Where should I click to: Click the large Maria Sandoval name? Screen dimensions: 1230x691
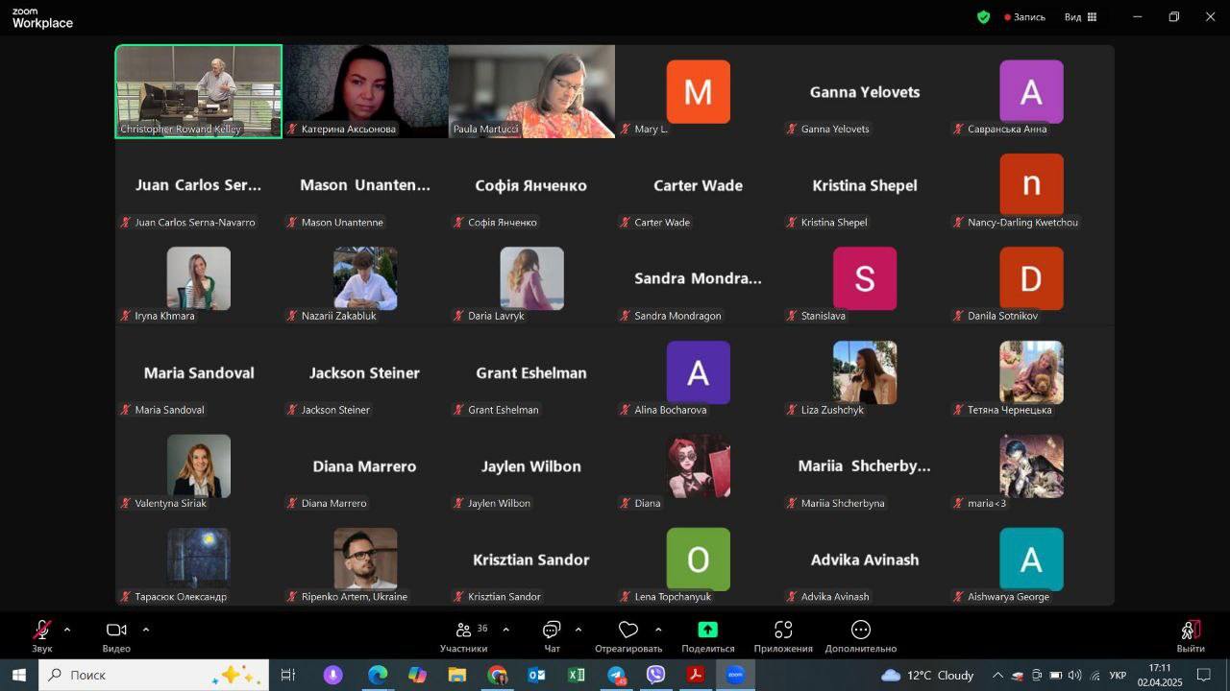199,372
